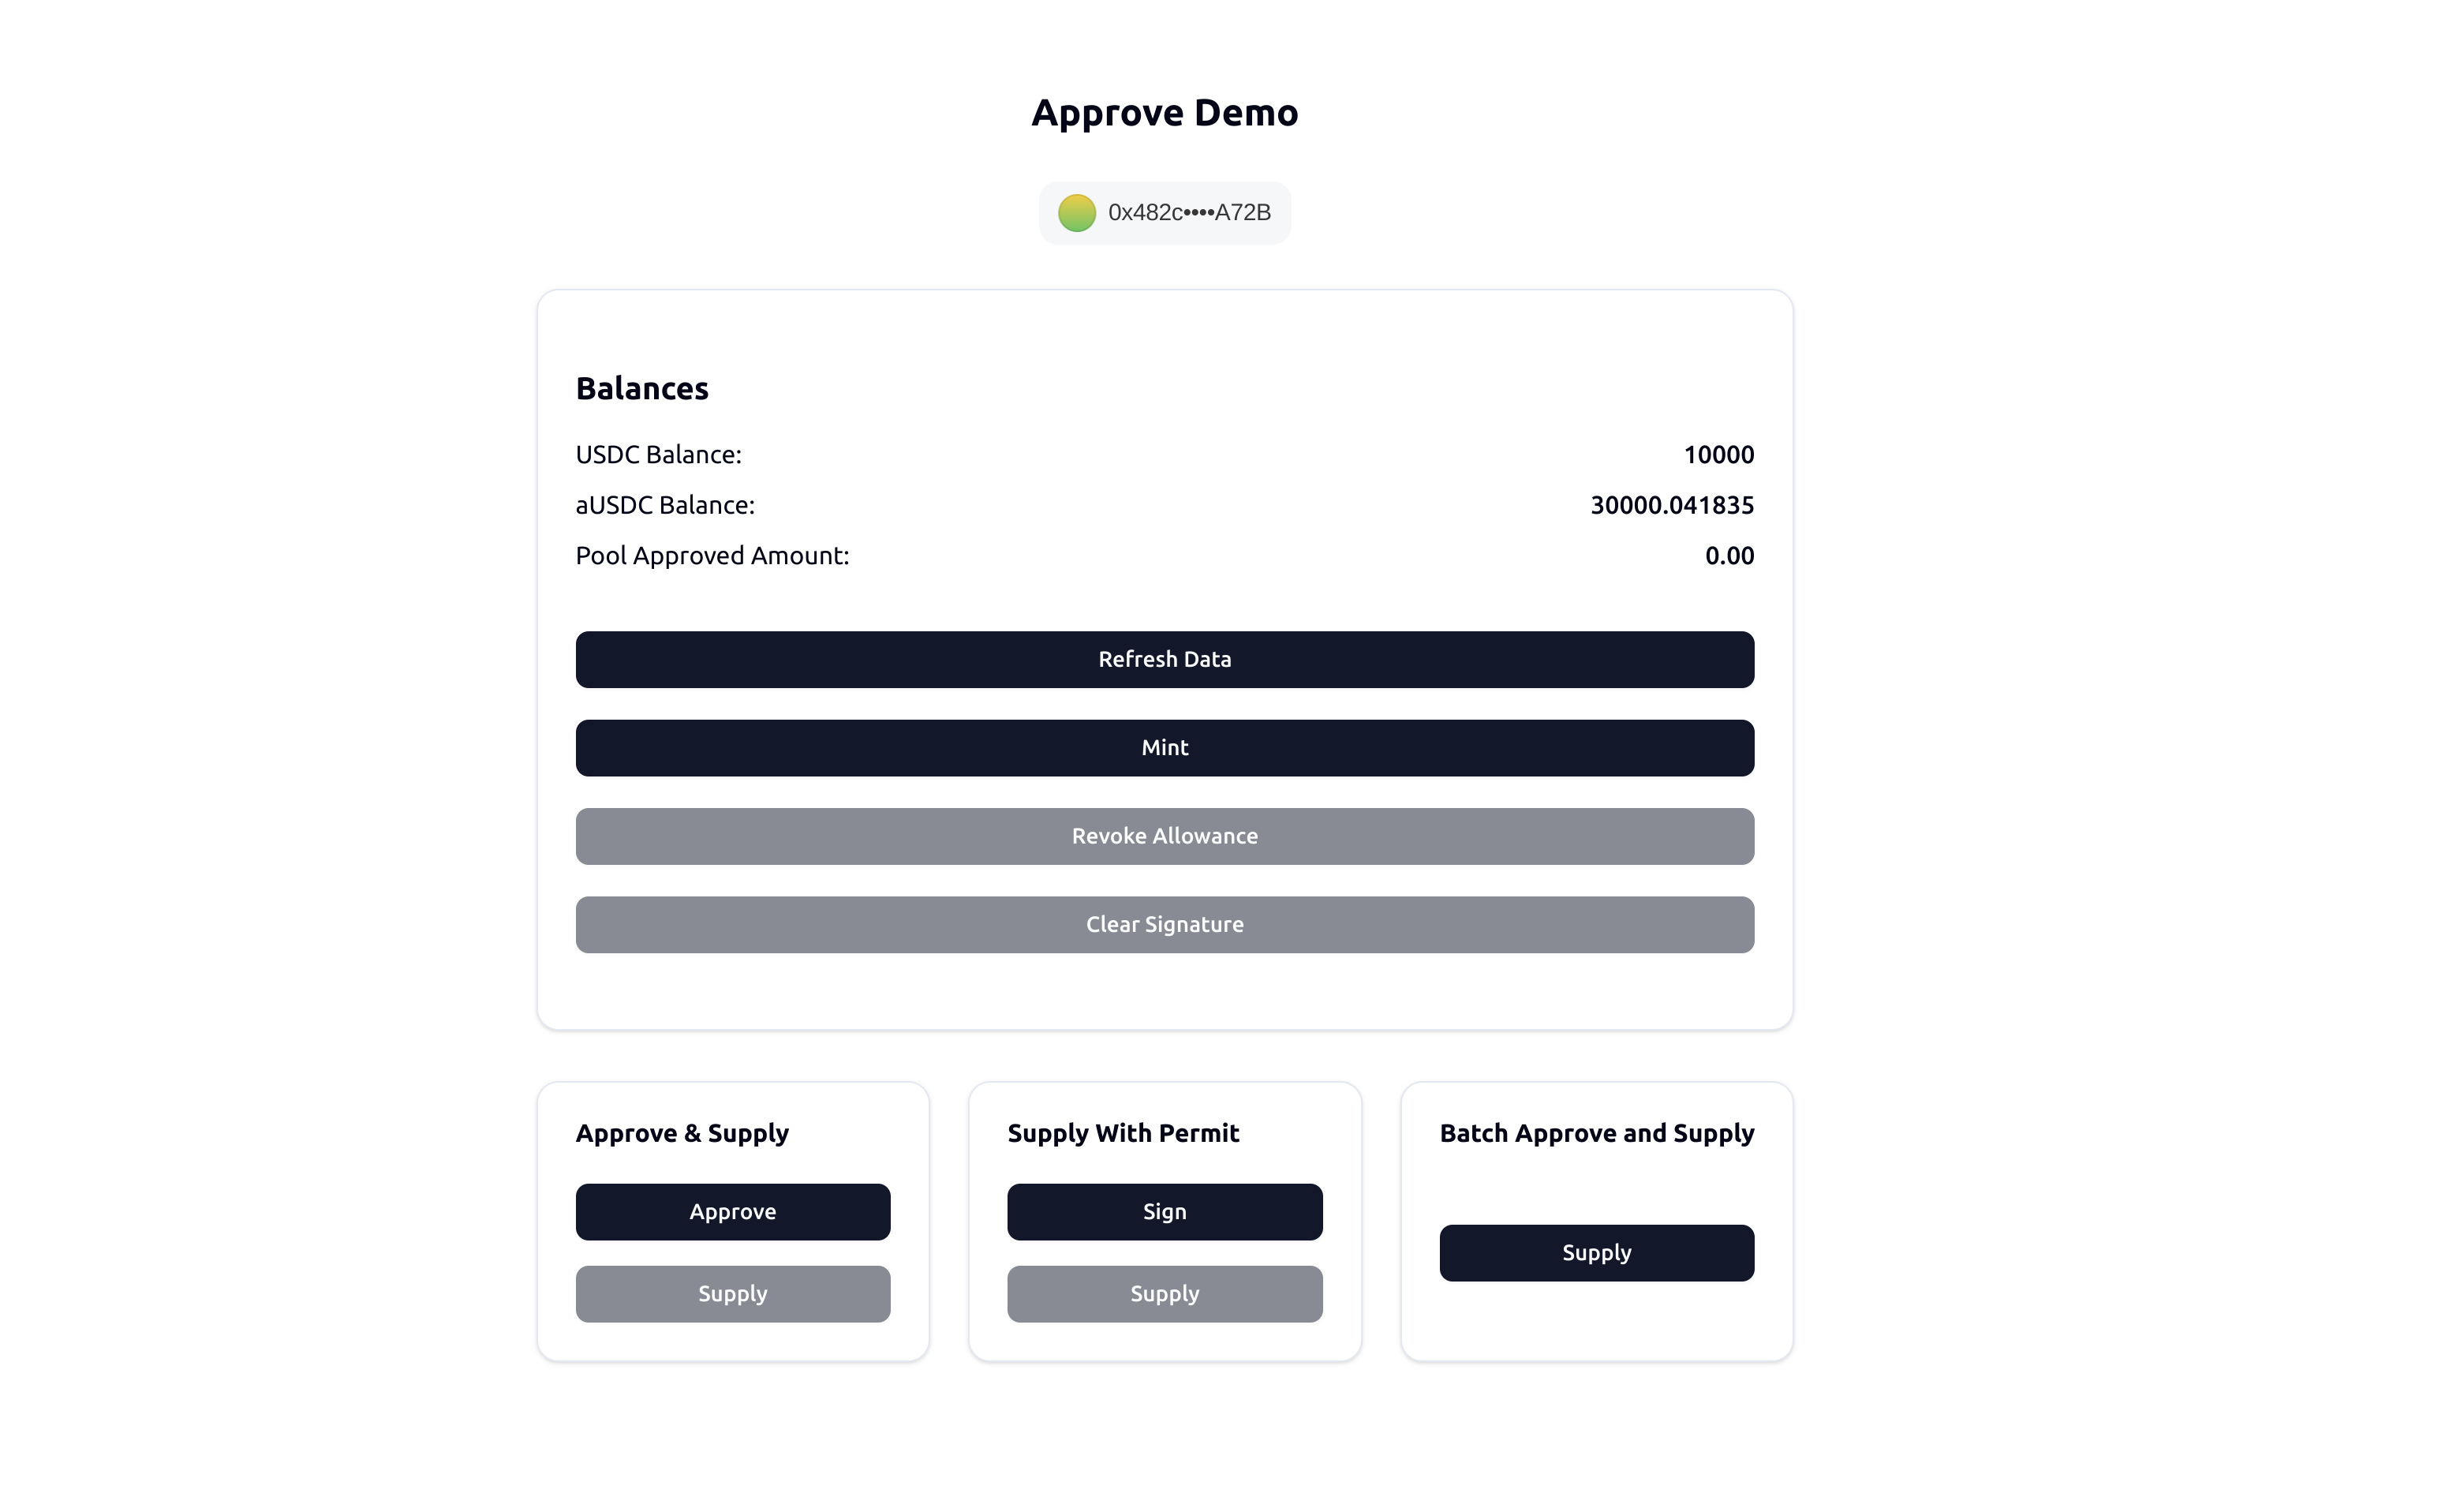Click the Mint button
Viewport: 2464px width, 1493px height.
click(x=1164, y=748)
